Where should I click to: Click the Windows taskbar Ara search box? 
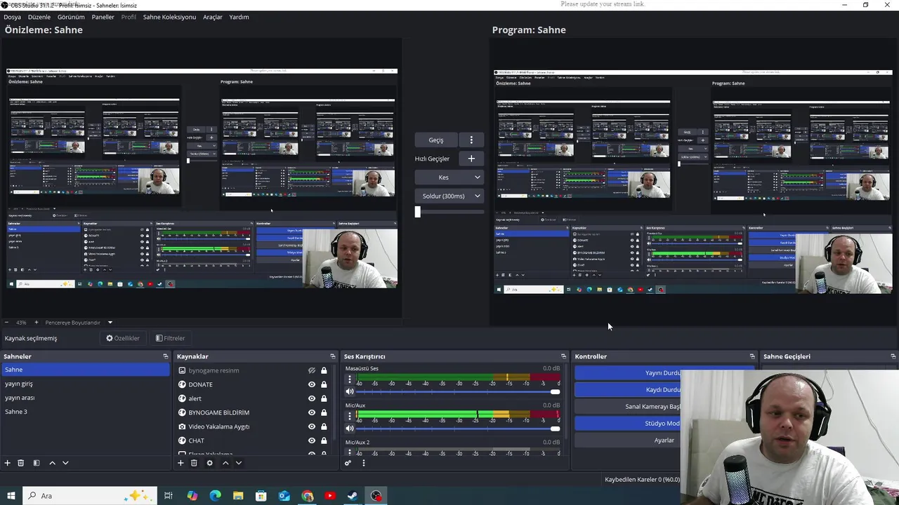pyautogui.click(x=89, y=496)
